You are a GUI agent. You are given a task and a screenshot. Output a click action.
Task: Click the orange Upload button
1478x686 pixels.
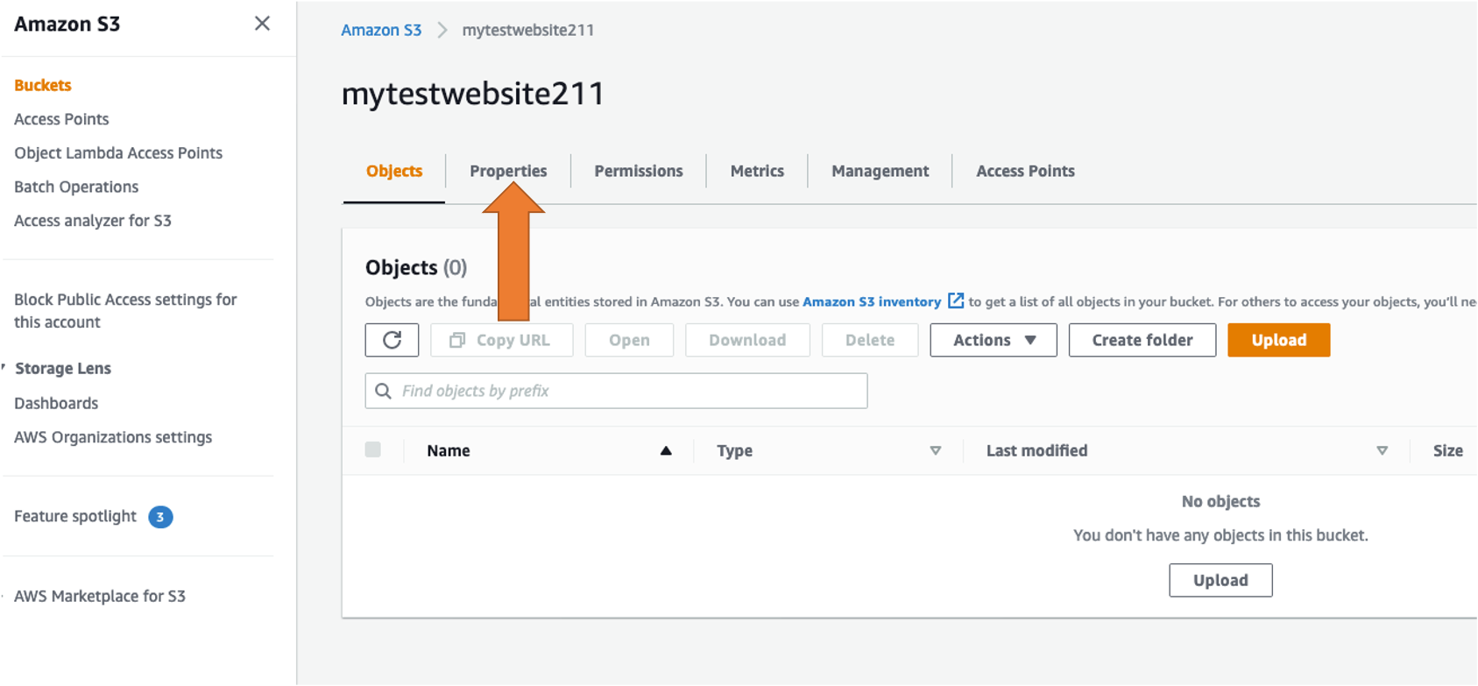(1279, 340)
